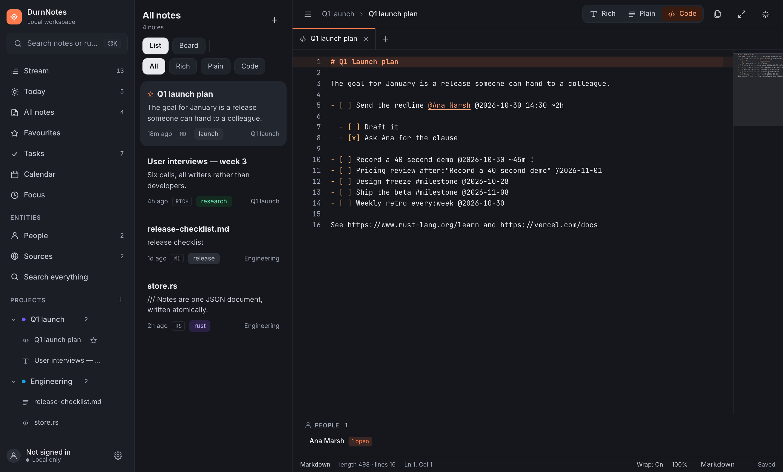The width and height of the screenshot is (783, 472).
Task: Go to the Tasks list
Action: (x=67, y=154)
